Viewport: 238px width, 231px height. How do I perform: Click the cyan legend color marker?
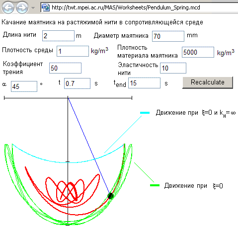coord(145,113)
